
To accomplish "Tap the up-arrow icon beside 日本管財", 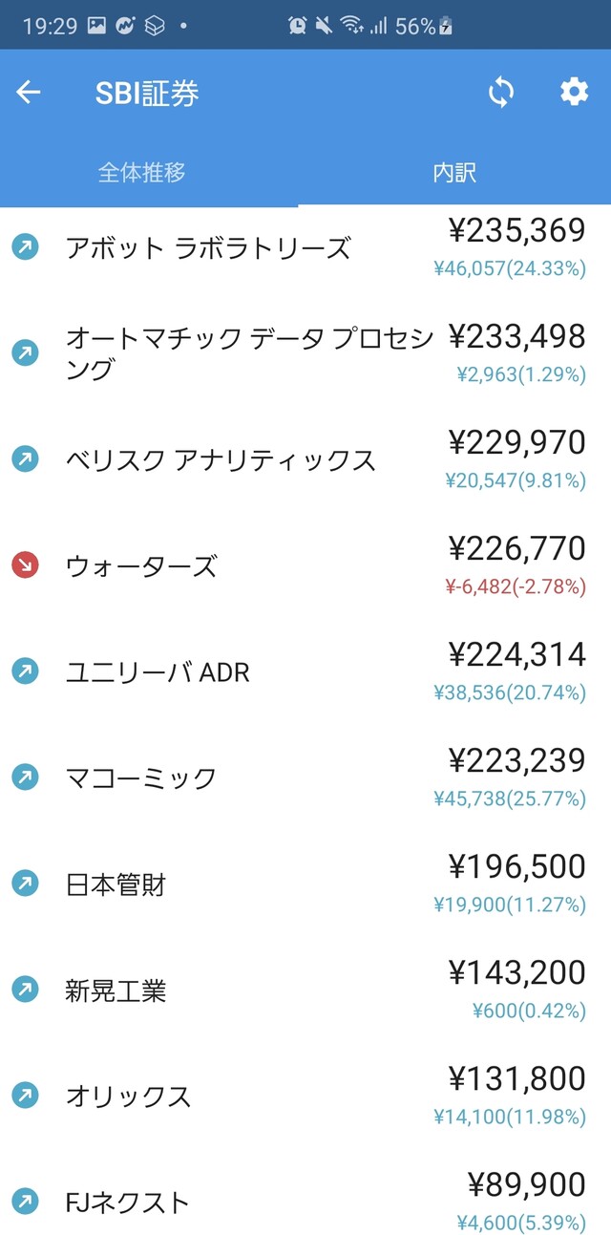I will tap(25, 884).
